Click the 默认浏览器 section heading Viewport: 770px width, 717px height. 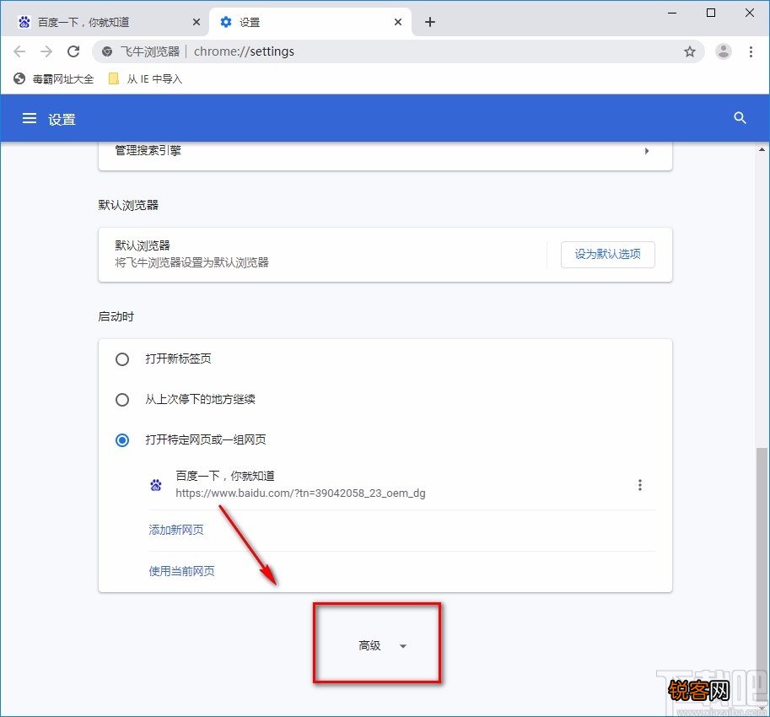coord(128,205)
